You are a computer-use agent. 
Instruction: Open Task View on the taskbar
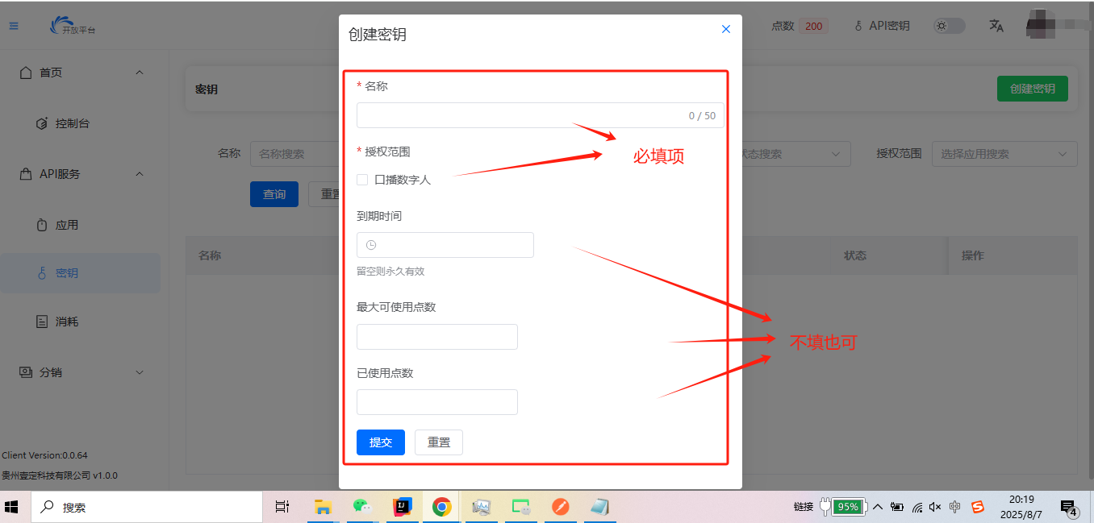point(282,507)
